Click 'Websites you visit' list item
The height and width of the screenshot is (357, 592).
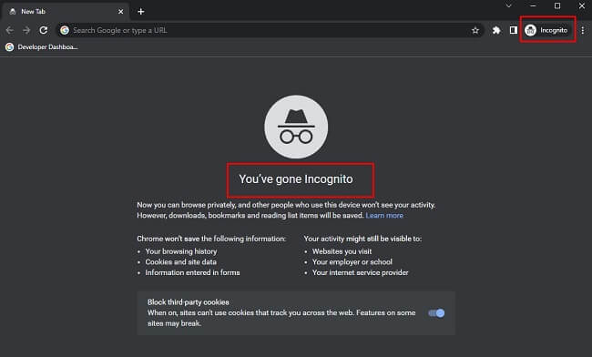(x=342, y=251)
